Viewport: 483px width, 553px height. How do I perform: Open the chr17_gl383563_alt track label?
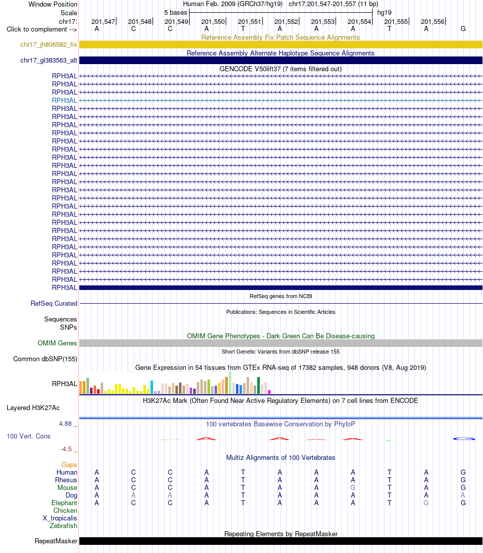point(49,61)
